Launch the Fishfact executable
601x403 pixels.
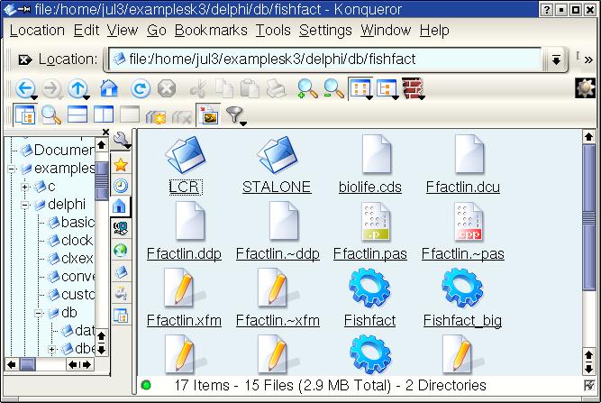coord(369,298)
